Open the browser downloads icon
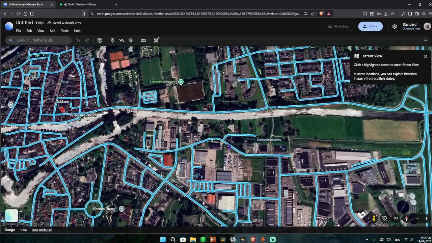This screenshot has width=432, height=243. pyautogui.click(x=385, y=13)
